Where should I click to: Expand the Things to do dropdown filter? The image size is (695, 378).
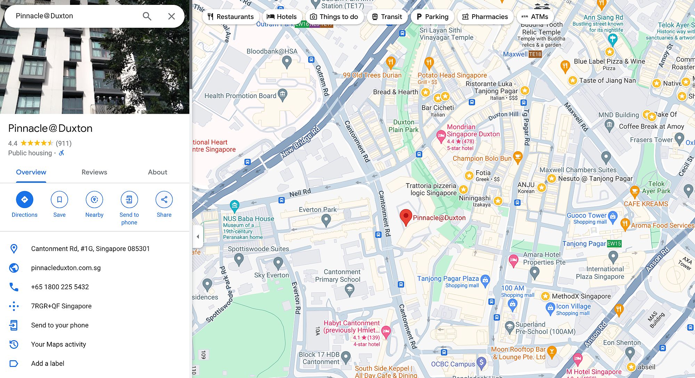pos(334,16)
